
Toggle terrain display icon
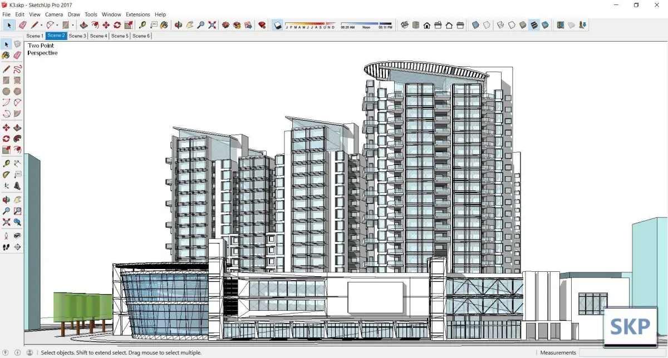pos(571,25)
